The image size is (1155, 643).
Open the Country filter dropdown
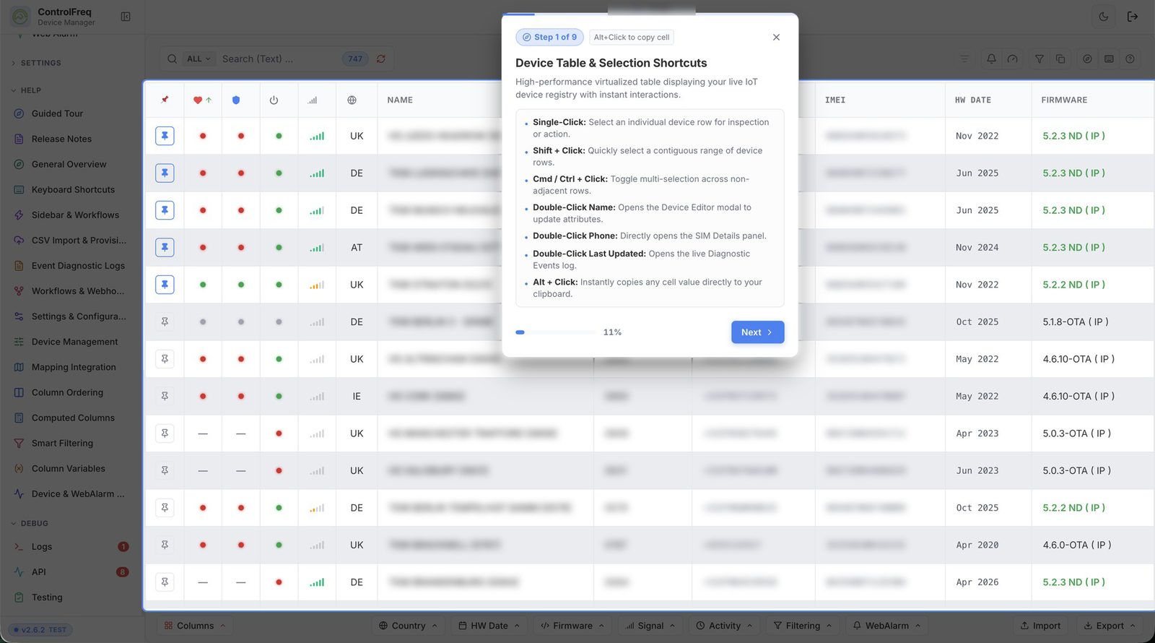409,626
